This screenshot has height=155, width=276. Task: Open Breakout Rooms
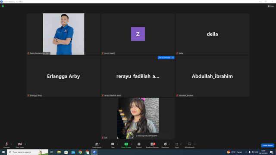[x=152, y=145]
